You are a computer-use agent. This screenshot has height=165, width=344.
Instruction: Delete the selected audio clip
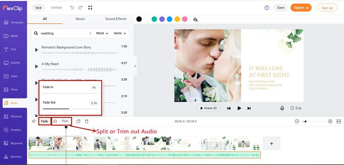86,121
